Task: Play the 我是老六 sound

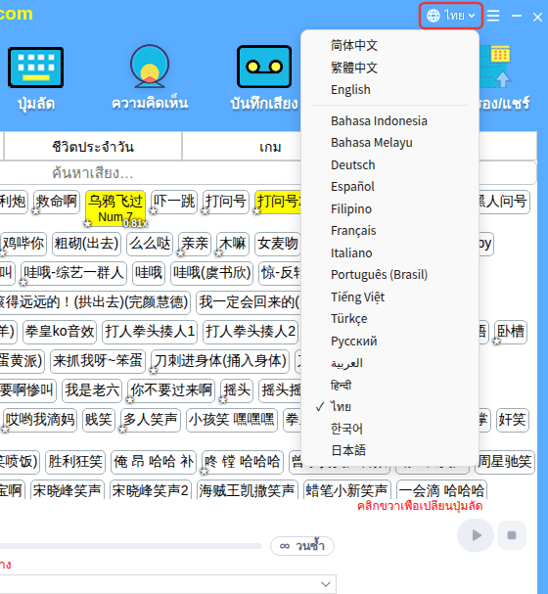Action: coord(92,390)
